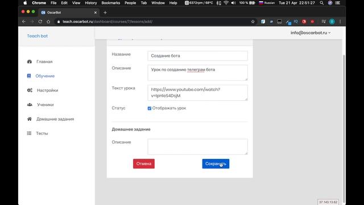This screenshot has height=205, width=364.
Task: Open the People menu
Action: 130,3
